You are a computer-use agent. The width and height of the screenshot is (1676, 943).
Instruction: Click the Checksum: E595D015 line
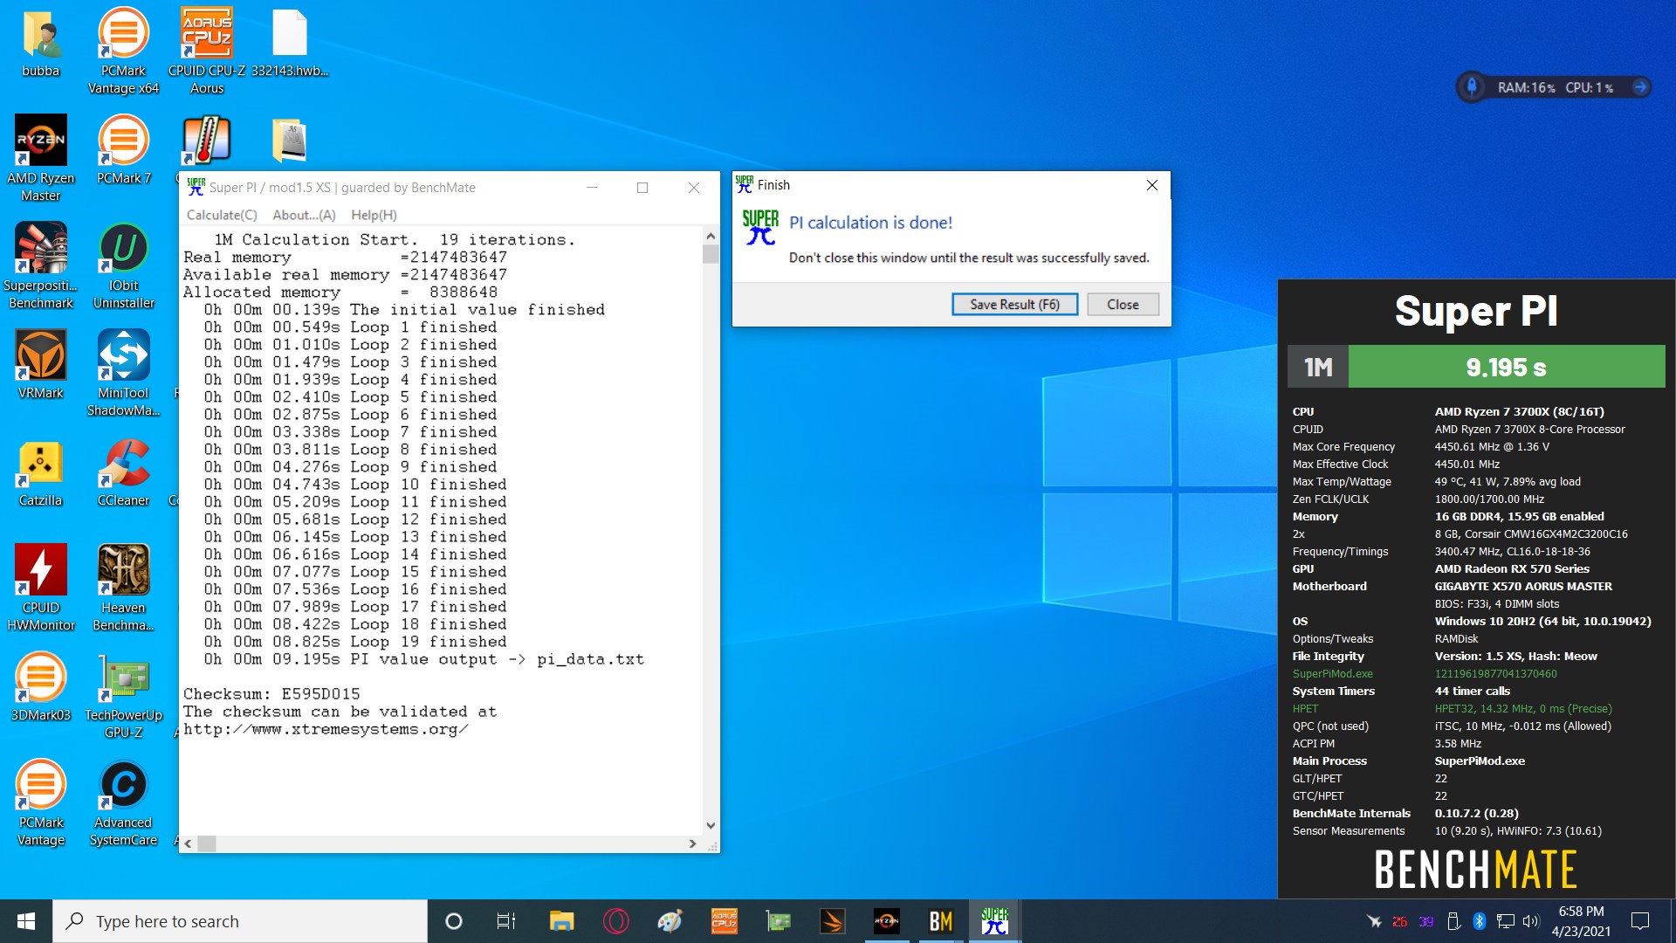coord(271,694)
